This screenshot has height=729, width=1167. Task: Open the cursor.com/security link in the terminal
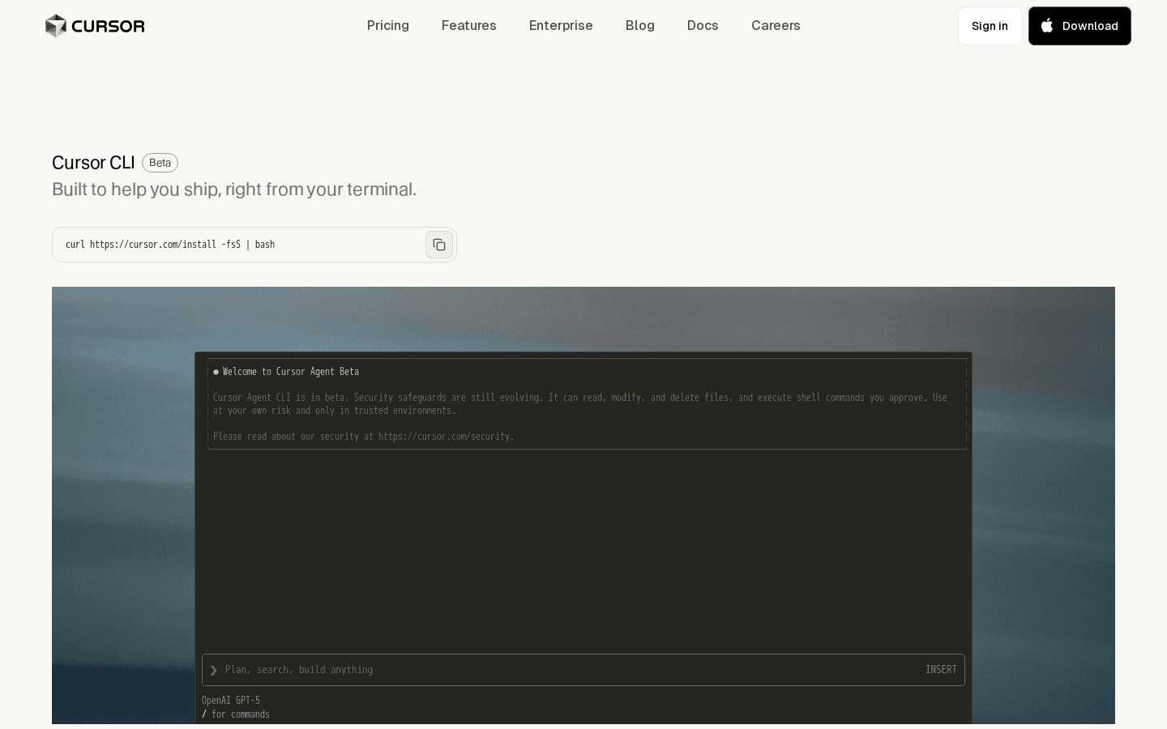pyautogui.click(x=445, y=437)
